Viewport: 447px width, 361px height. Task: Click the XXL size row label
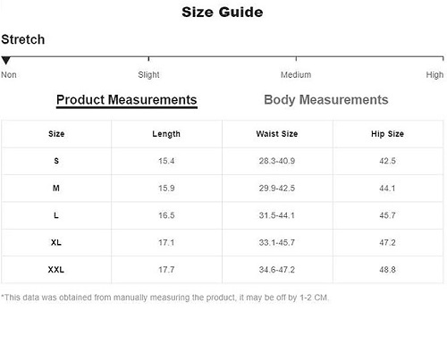click(56, 270)
